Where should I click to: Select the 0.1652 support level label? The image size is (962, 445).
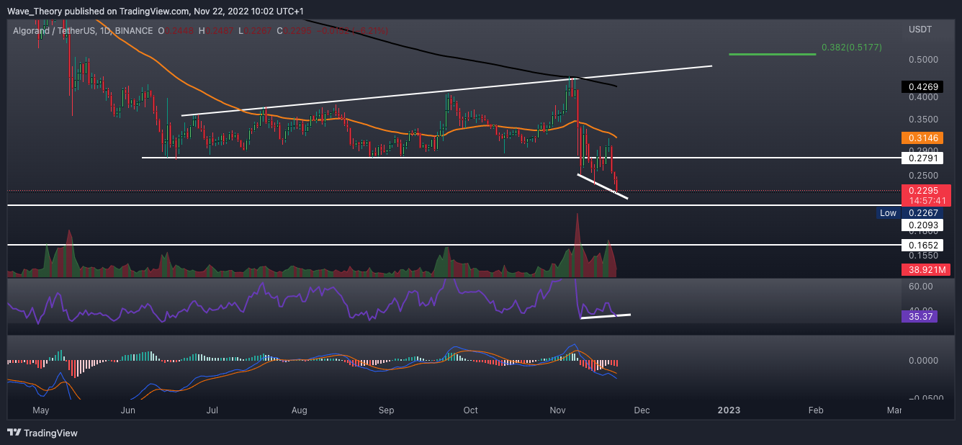tap(919, 245)
